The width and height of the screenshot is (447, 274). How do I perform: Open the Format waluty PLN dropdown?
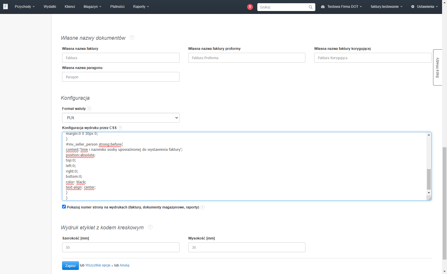point(121,118)
